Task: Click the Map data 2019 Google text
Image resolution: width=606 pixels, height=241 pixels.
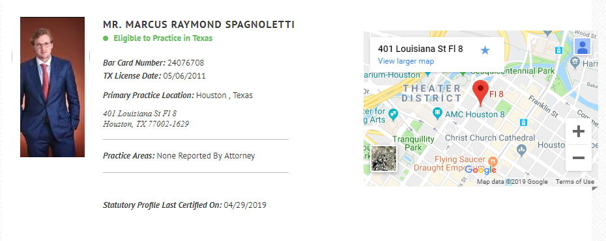Action: pos(512,182)
